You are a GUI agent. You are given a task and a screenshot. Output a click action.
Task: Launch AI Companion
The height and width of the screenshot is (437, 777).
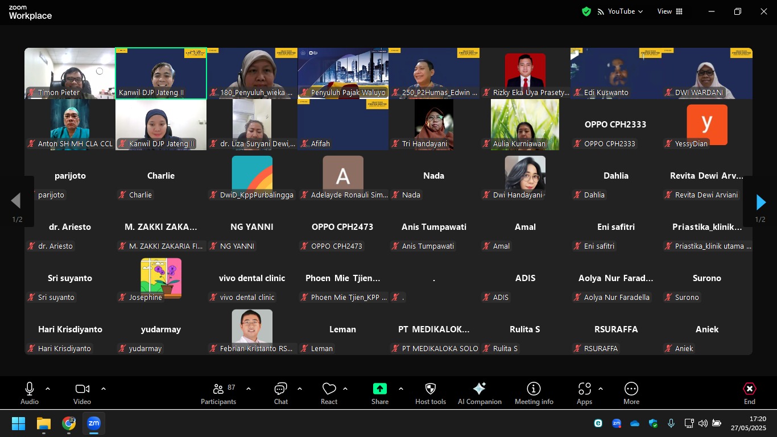pyautogui.click(x=480, y=393)
